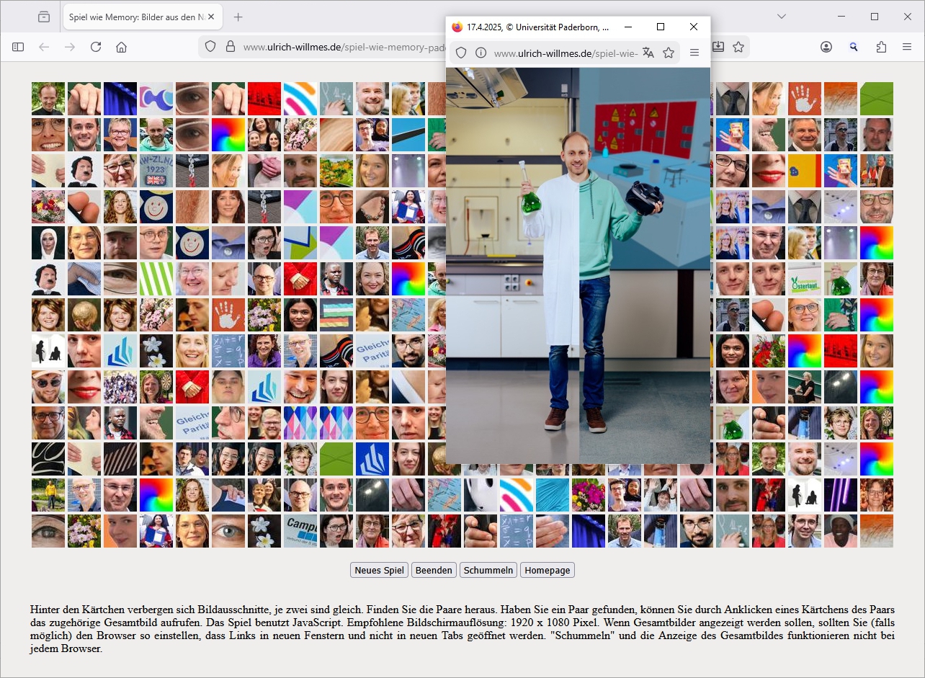Go to the browser home page

point(121,47)
